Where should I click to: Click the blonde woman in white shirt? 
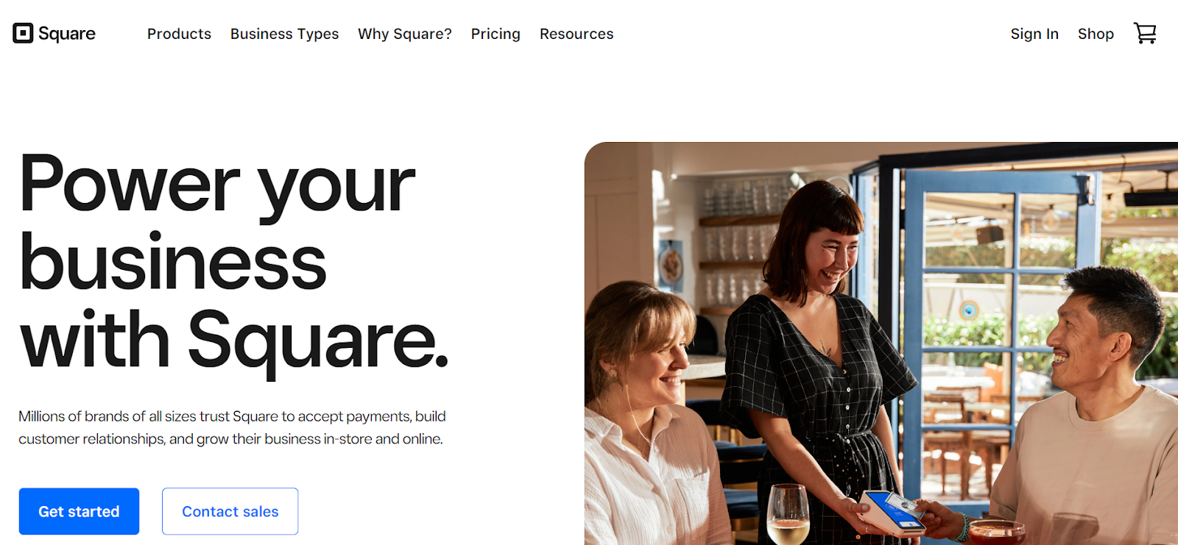click(648, 412)
